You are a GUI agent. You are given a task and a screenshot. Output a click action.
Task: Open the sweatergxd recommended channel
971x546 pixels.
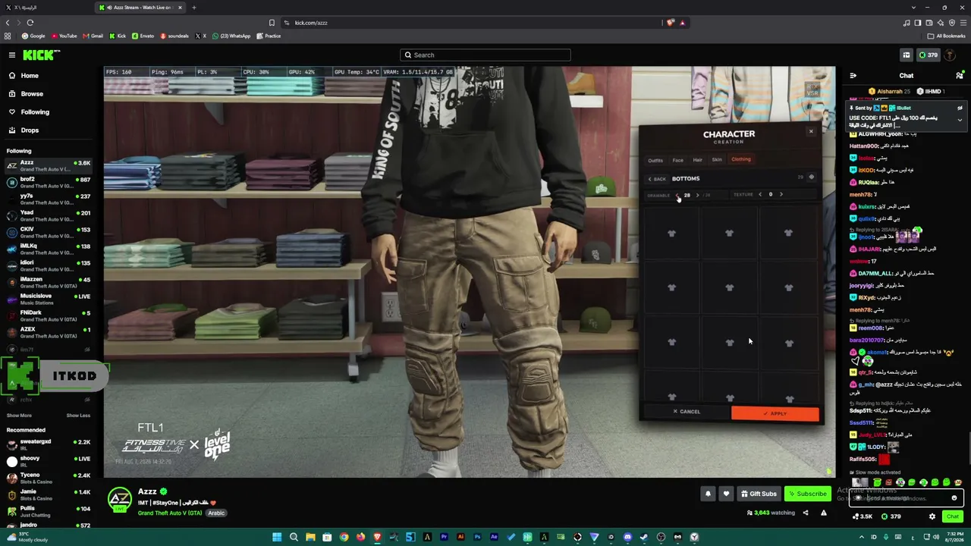pos(49,444)
